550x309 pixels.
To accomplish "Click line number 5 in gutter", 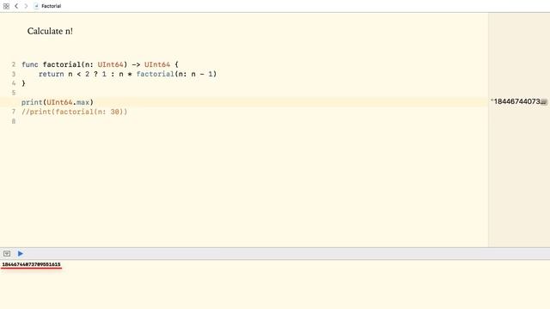I will coord(14,93).
